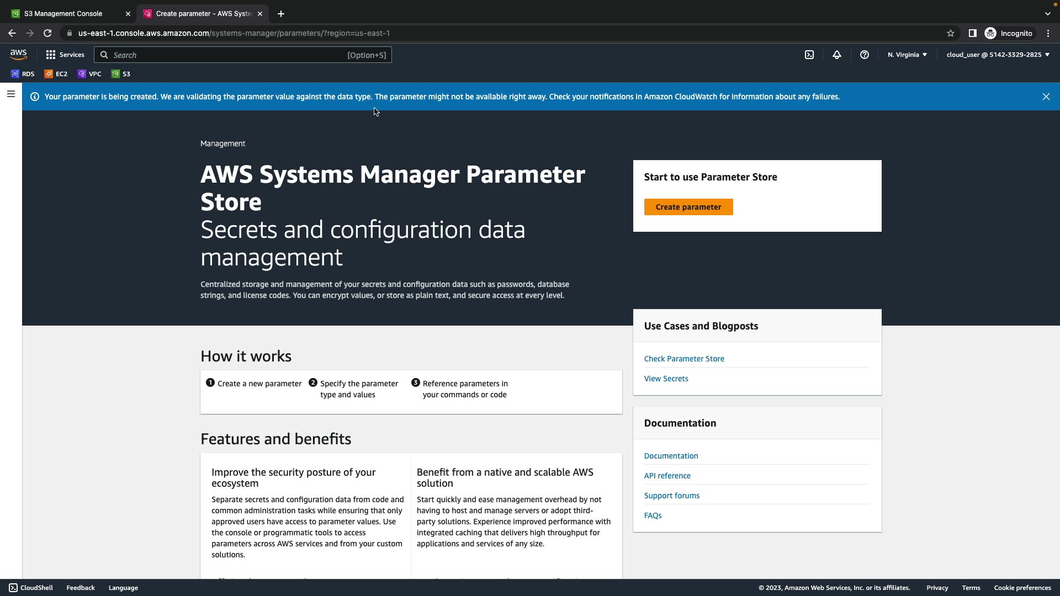Bookmark this page with the star icon

[951, 33]
